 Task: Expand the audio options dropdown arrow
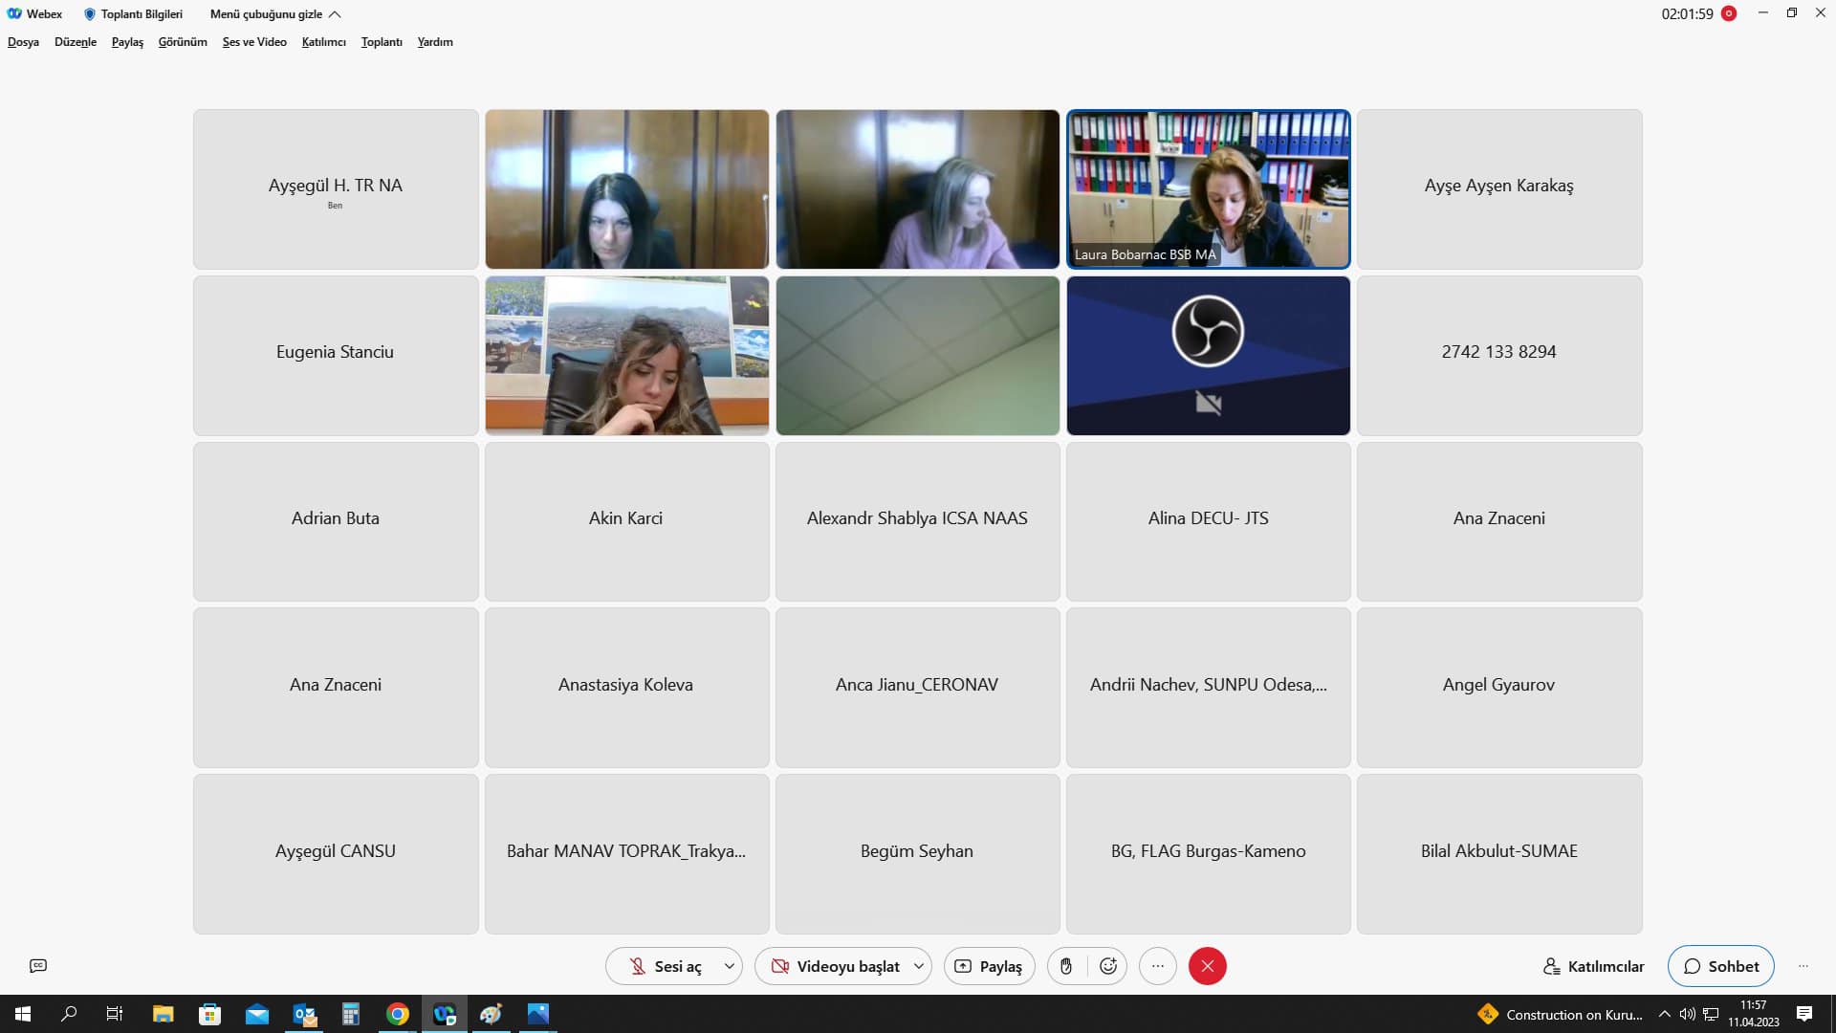click(x=729, y=966)
